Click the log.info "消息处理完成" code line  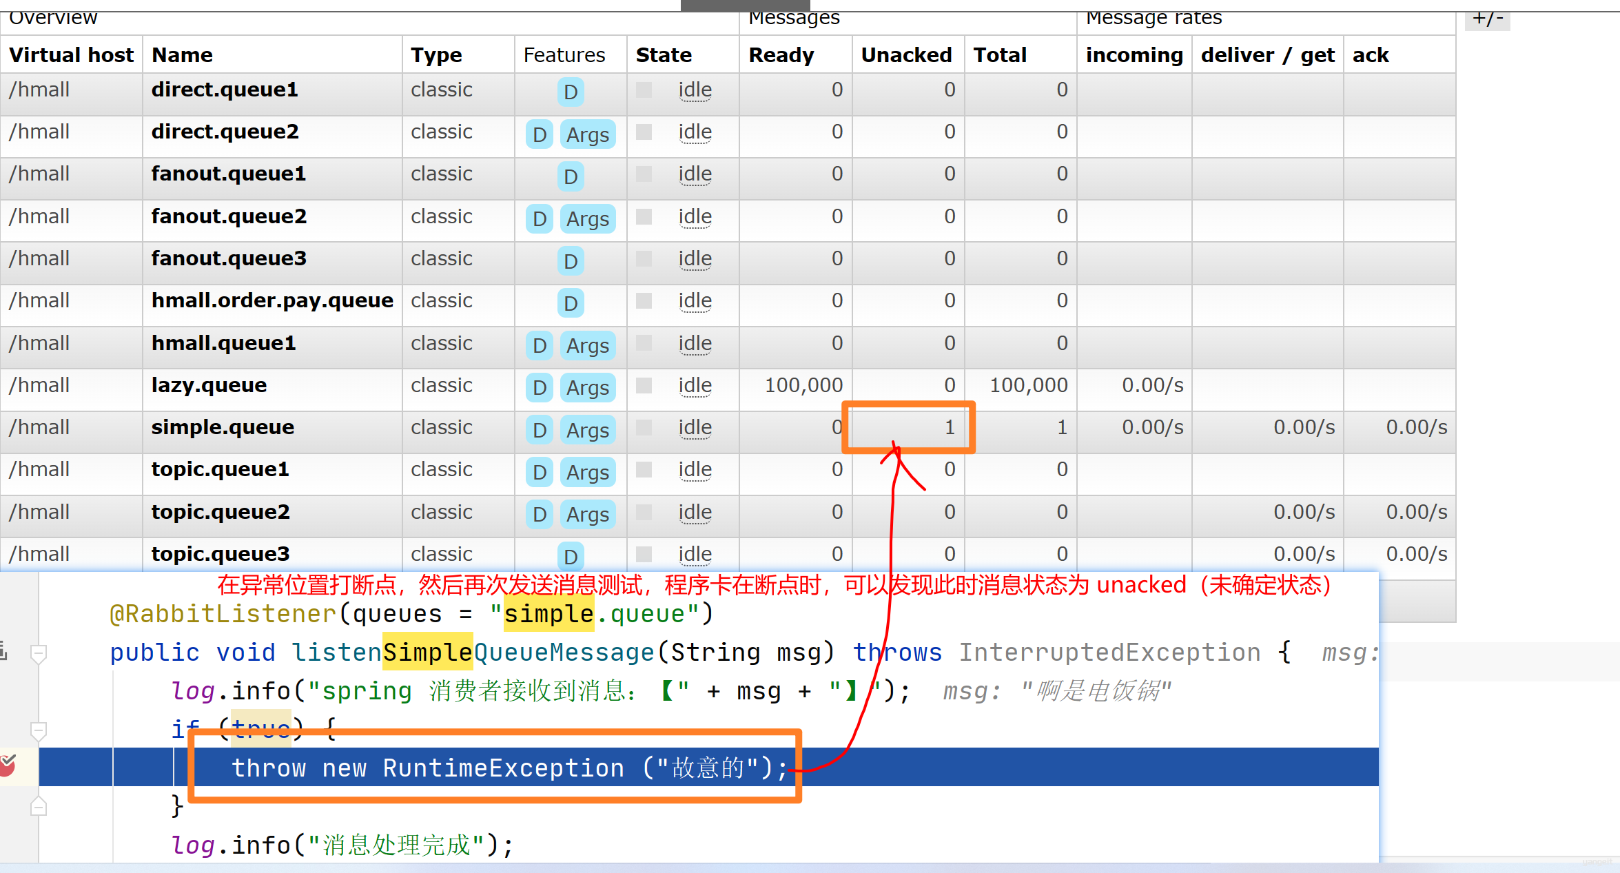pos(342,845)
